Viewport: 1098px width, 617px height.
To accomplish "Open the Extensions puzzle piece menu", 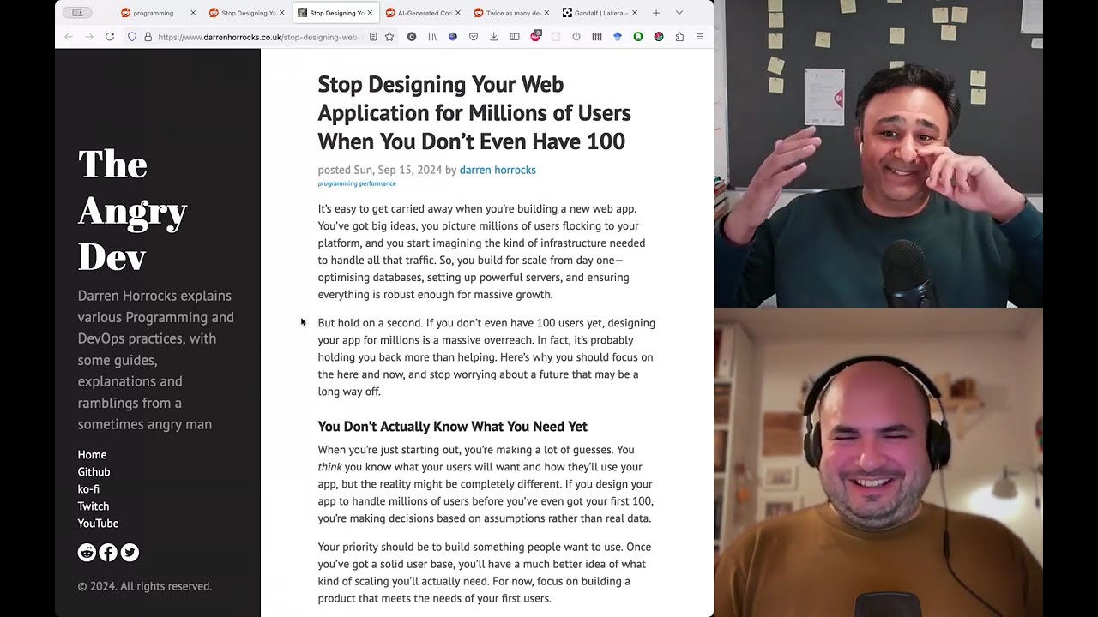I will (679, 37).
